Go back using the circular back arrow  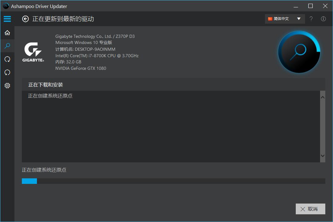pyautogui.click(x=25, y=19)
